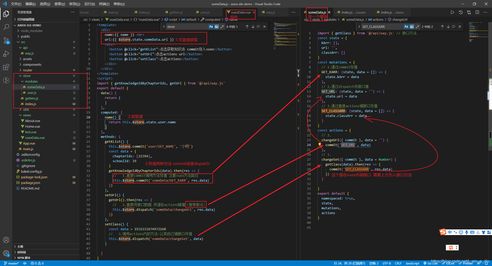Click the lightbulb code action on line 24

point(320,145)
